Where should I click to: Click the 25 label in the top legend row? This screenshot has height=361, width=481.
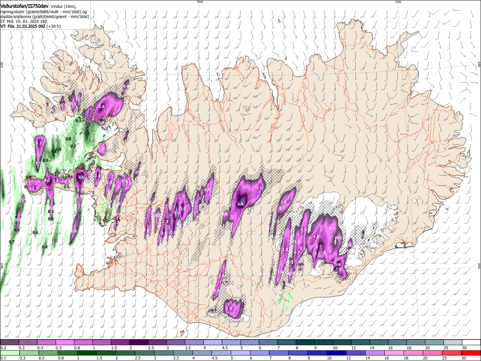446,348
